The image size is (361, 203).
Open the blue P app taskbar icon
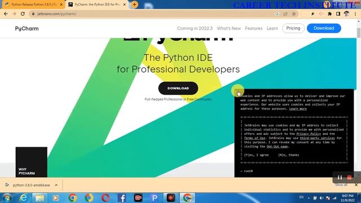coord(155,198)
